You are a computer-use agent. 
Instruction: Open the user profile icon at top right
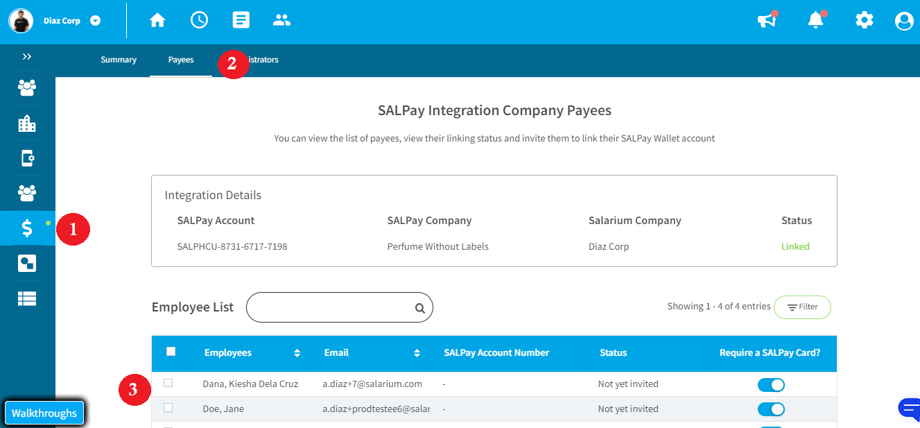click(x=904, y=21)
